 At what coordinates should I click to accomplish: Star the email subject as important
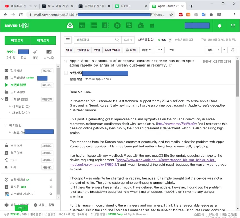coord(66,61)
